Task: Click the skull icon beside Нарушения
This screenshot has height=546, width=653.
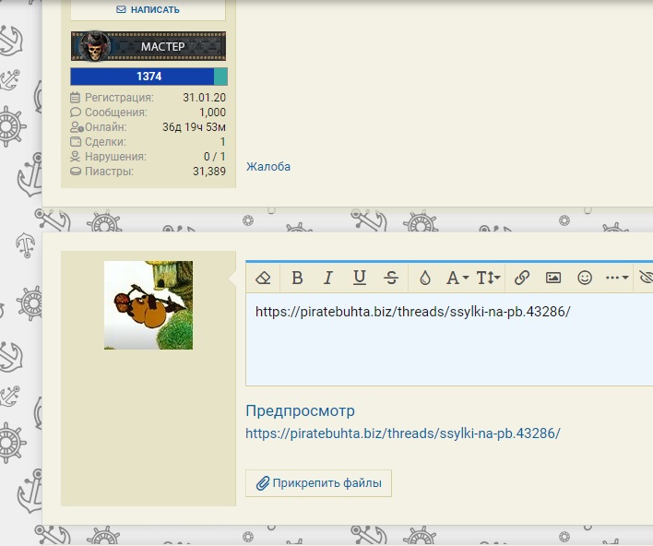Action: coord(75,157)
